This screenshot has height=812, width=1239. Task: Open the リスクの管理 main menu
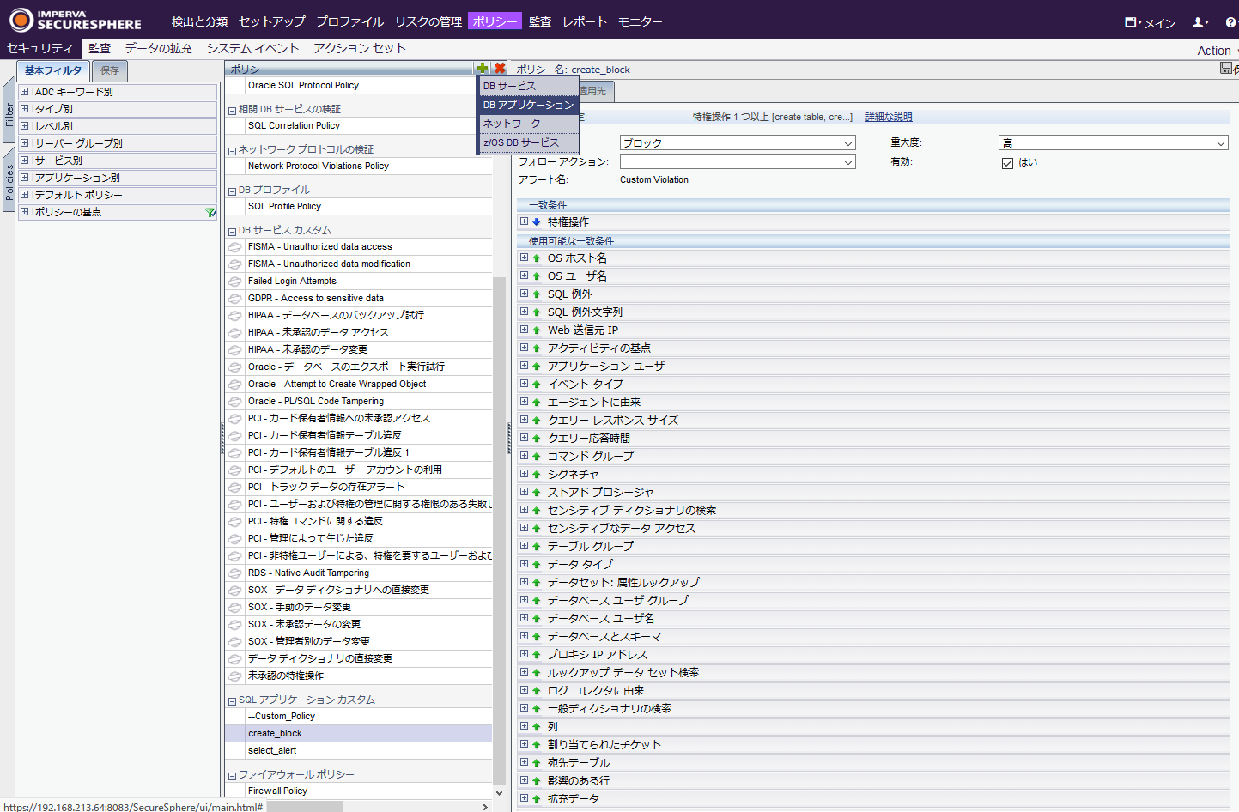coord(428,21)
